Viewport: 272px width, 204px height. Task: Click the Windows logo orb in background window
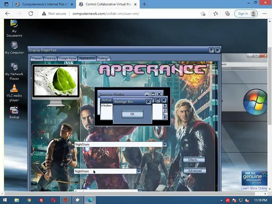(255, 102)
